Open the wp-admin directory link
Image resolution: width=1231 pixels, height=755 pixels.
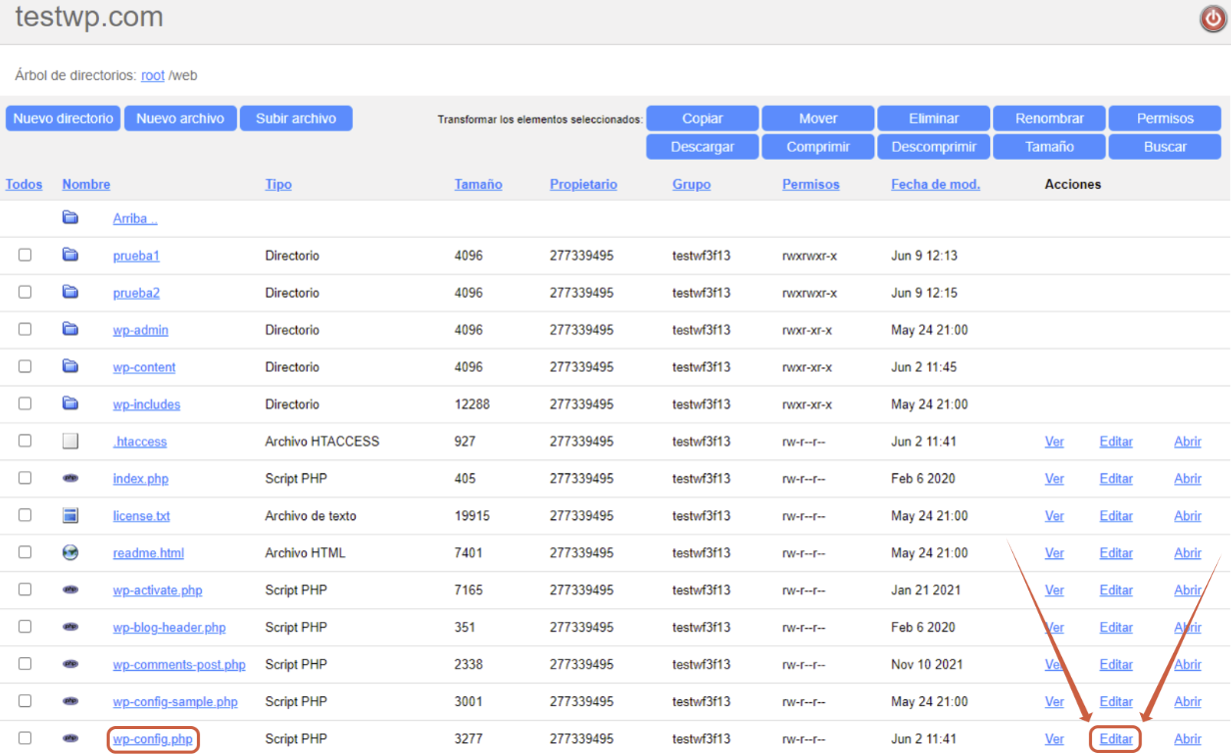click(141, 331)
